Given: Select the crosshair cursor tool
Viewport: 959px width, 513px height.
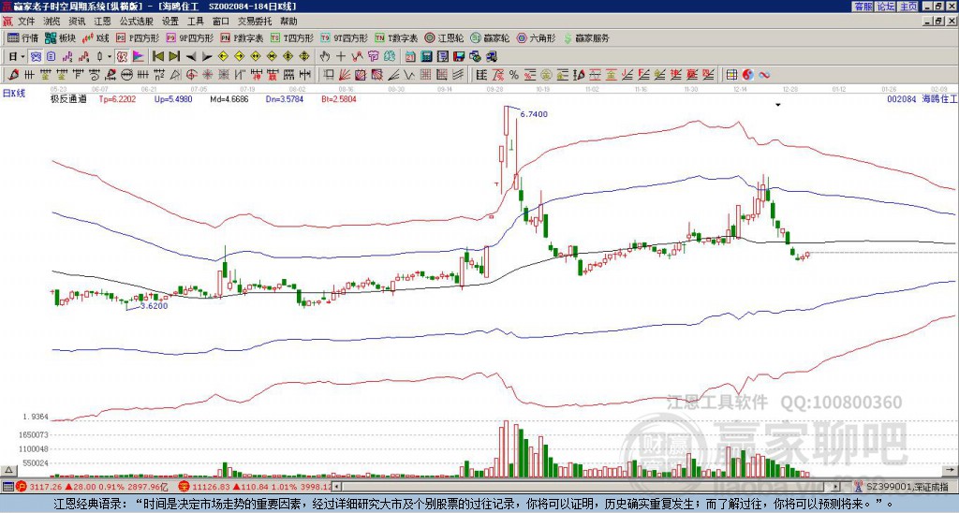Looking at the screenshot, I should [x=341, y=57].
